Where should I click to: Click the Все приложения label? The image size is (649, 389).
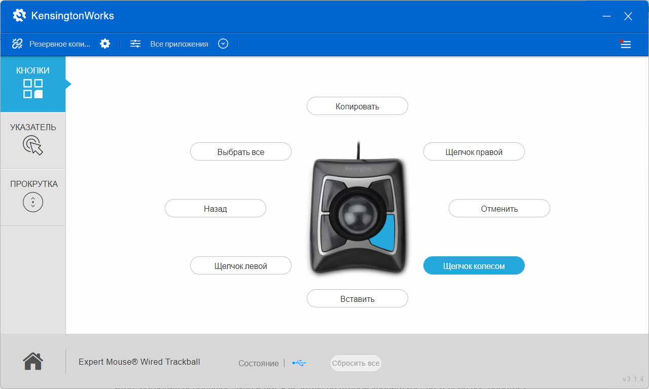(179, 44)
